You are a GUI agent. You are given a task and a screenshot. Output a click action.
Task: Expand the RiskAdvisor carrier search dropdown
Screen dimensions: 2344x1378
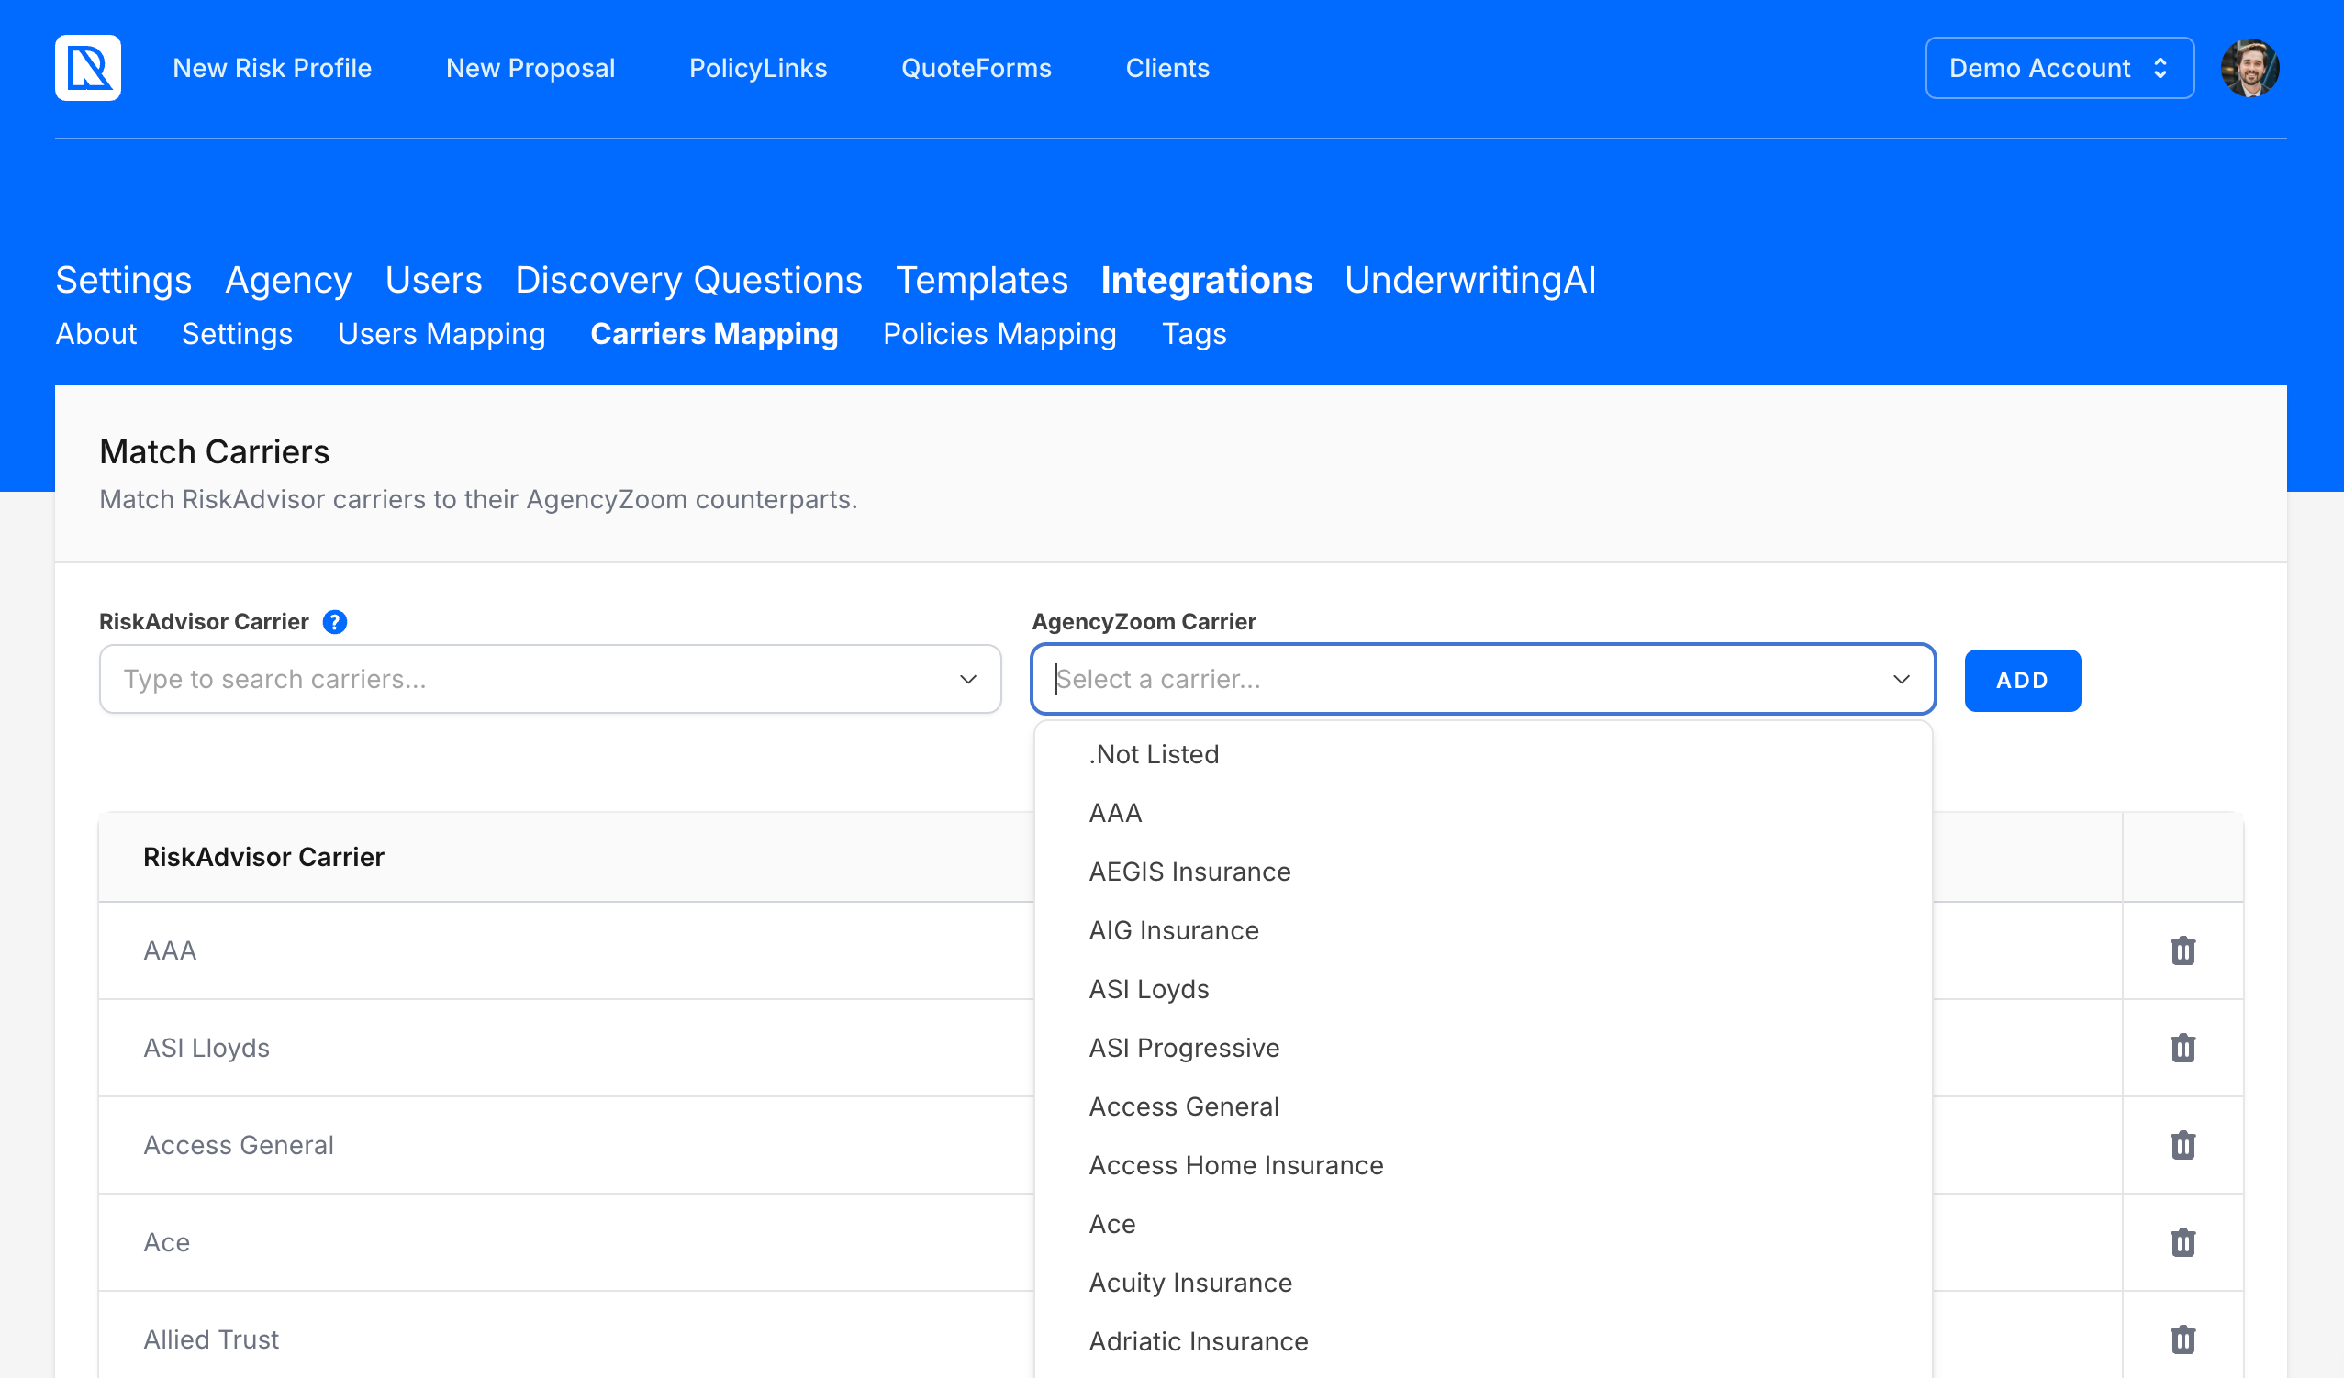967,680
